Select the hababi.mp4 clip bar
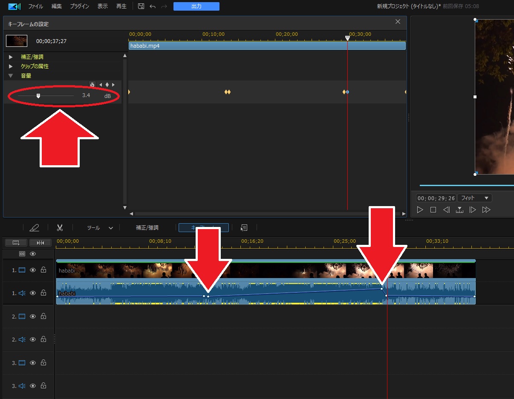The height and width of the screenshot is (399, 514). click(267, 46)
